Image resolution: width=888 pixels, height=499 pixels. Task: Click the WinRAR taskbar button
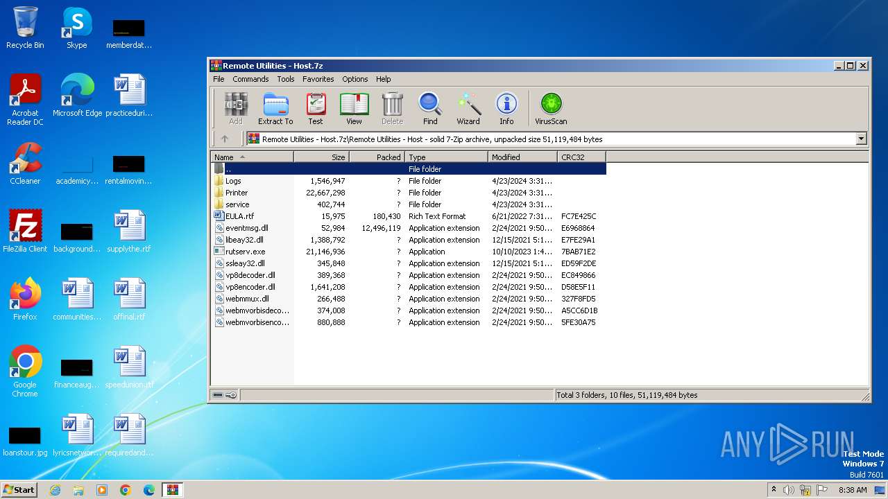[x=172, y=490]
